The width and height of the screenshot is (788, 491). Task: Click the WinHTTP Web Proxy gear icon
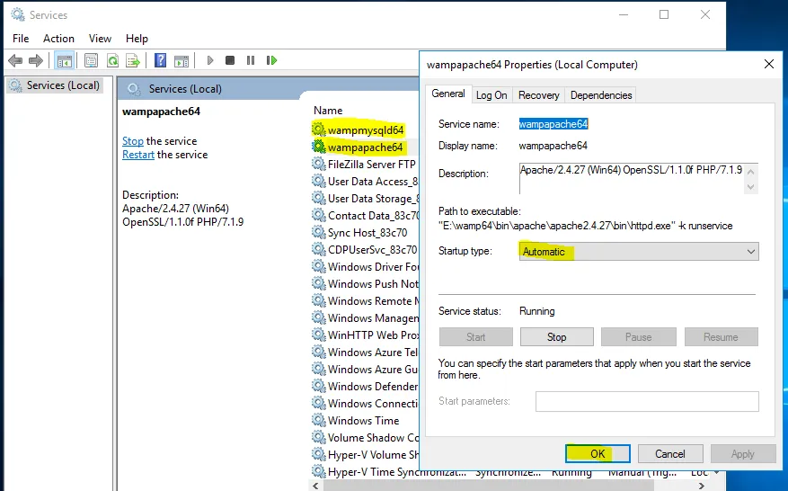[319, 334]
